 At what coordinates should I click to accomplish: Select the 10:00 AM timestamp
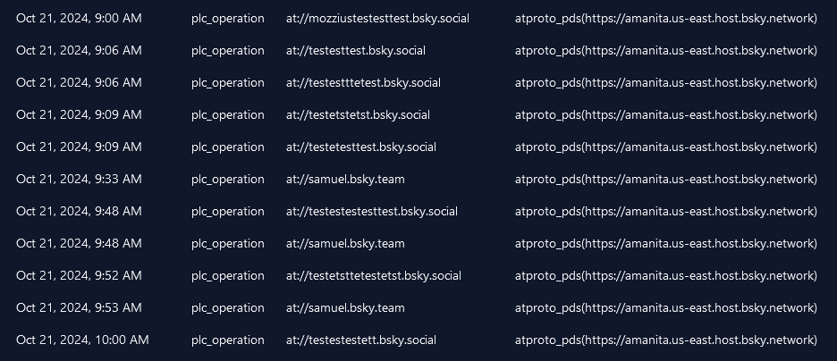point(82,340)
